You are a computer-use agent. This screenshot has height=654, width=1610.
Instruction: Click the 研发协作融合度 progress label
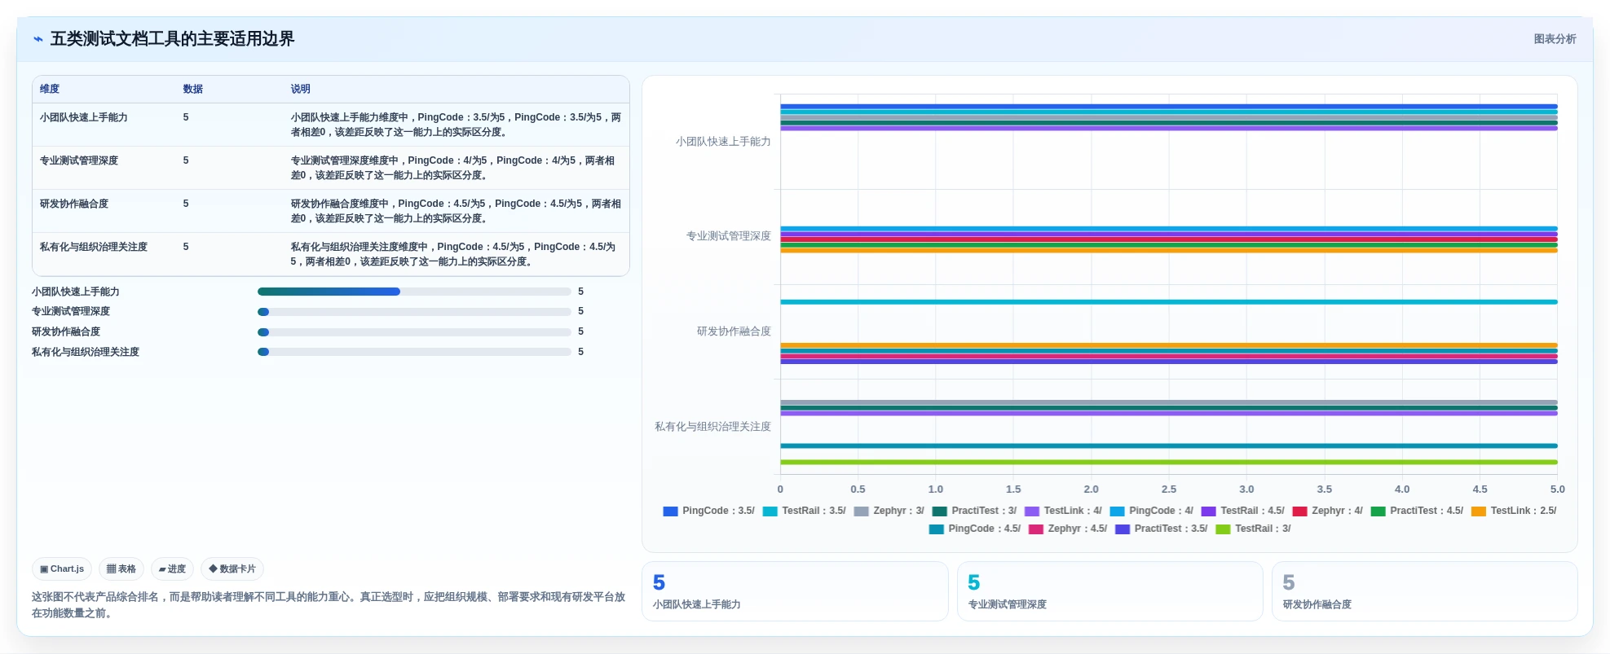tap(66, 331)
